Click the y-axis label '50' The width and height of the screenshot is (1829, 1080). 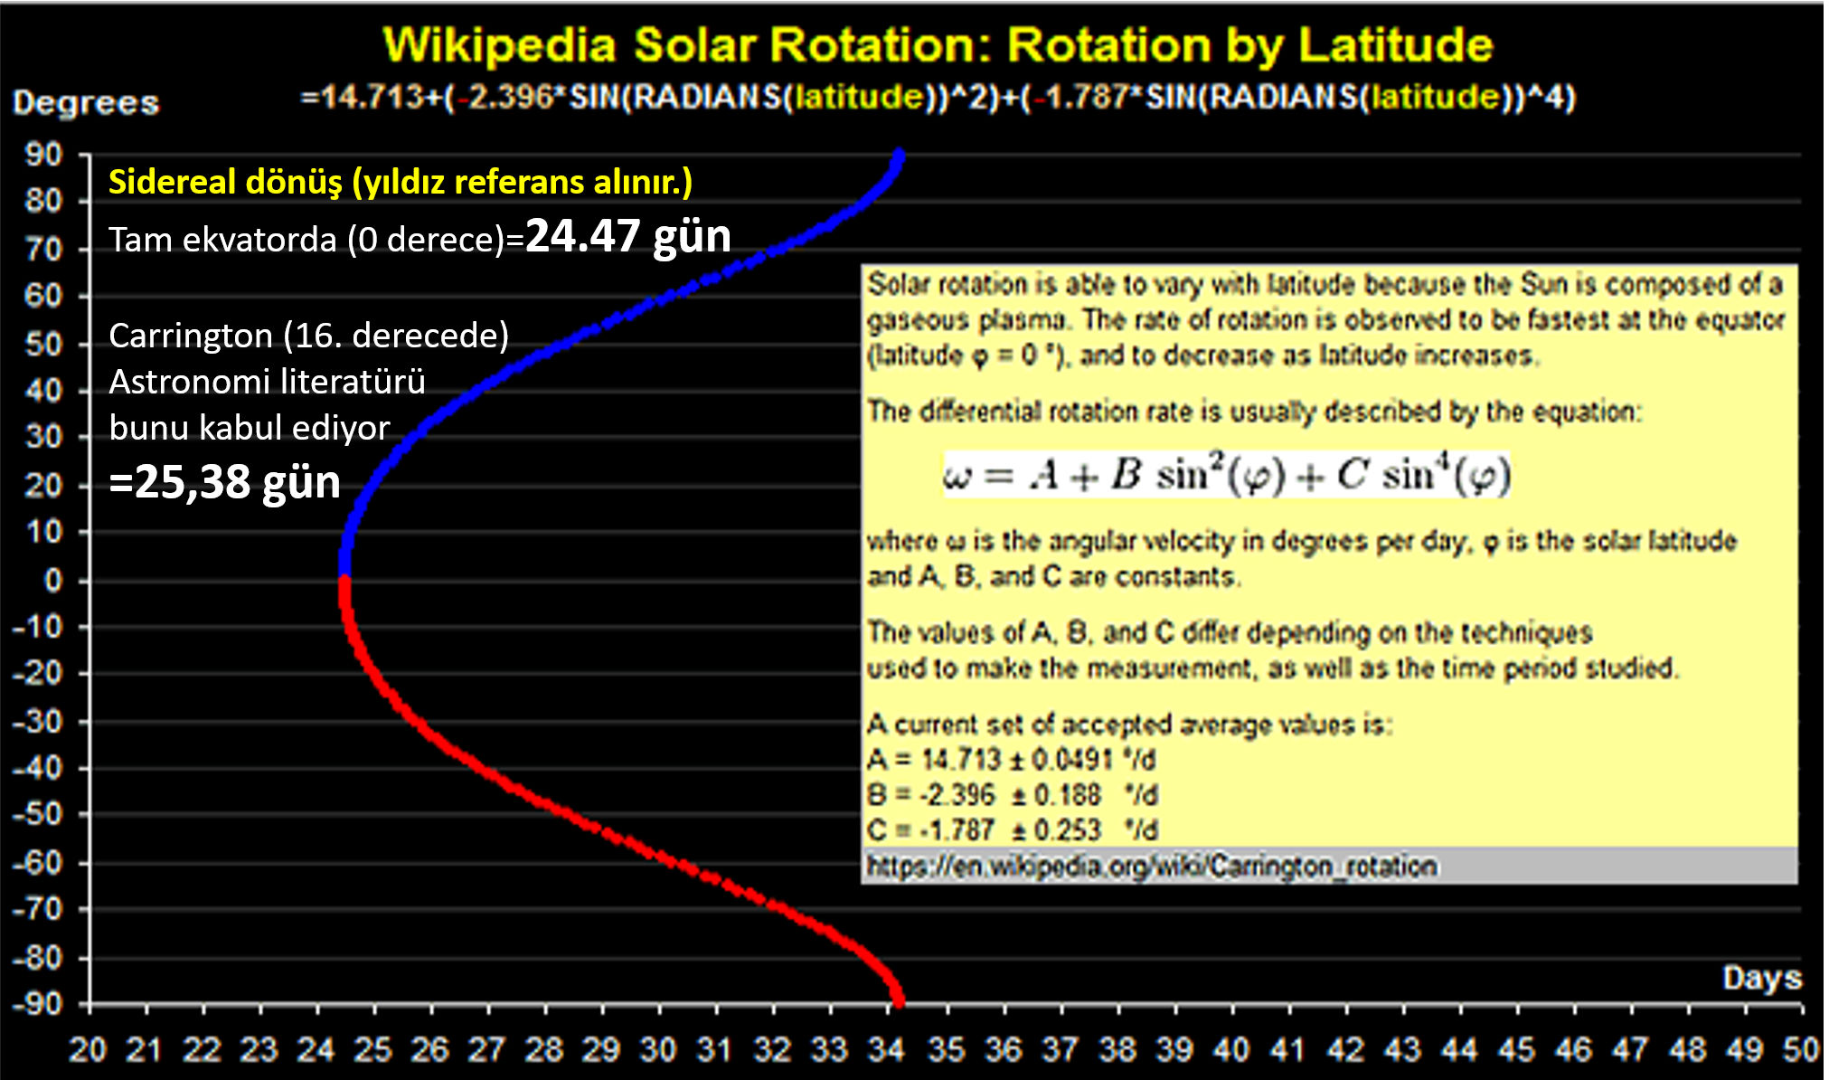(43, 345)
